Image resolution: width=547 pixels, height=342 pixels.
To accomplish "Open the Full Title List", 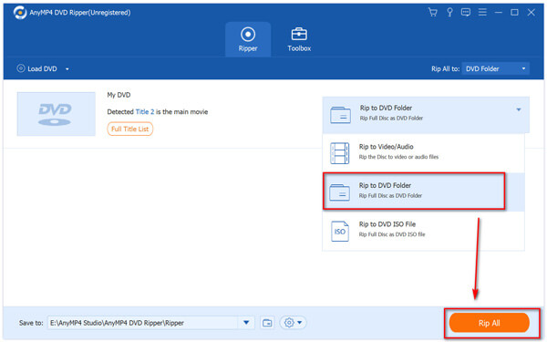I will tap(129, 129).
